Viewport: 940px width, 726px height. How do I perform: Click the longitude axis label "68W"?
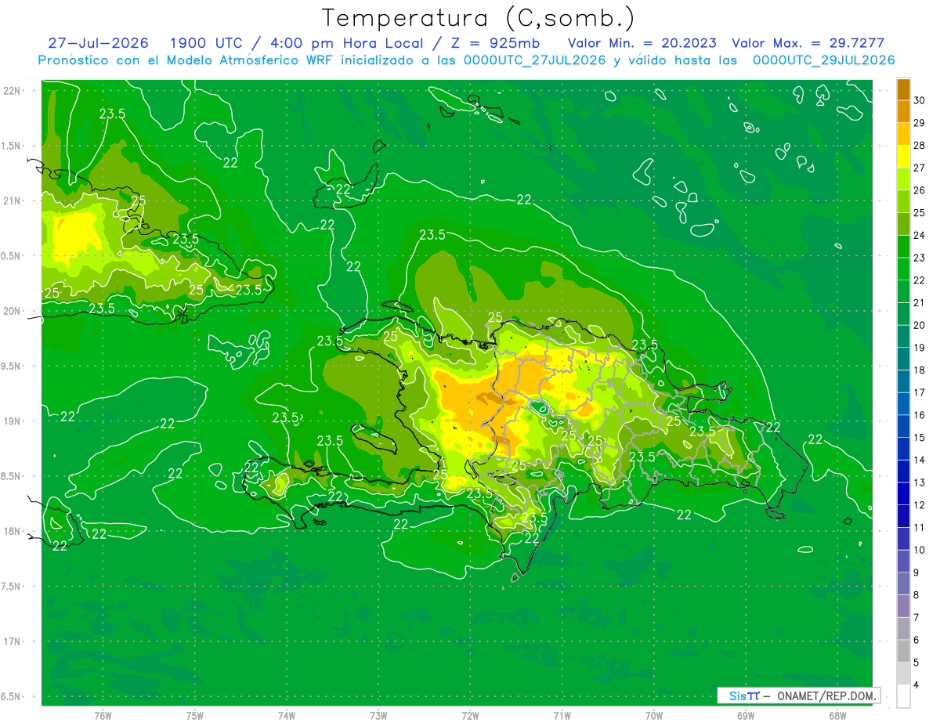837,716
